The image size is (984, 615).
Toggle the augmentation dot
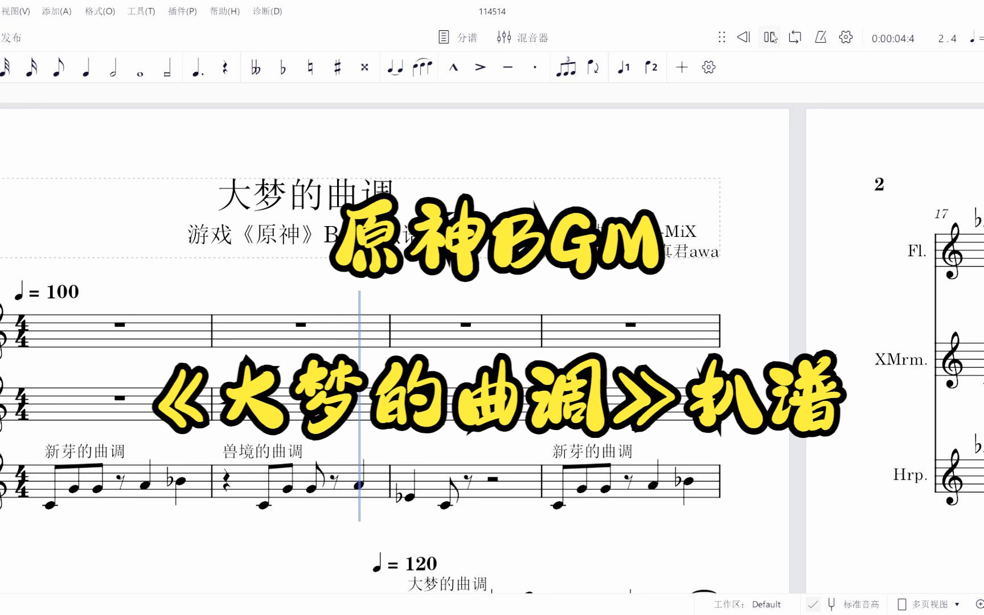pyautogui.click(x=198, y=67)
